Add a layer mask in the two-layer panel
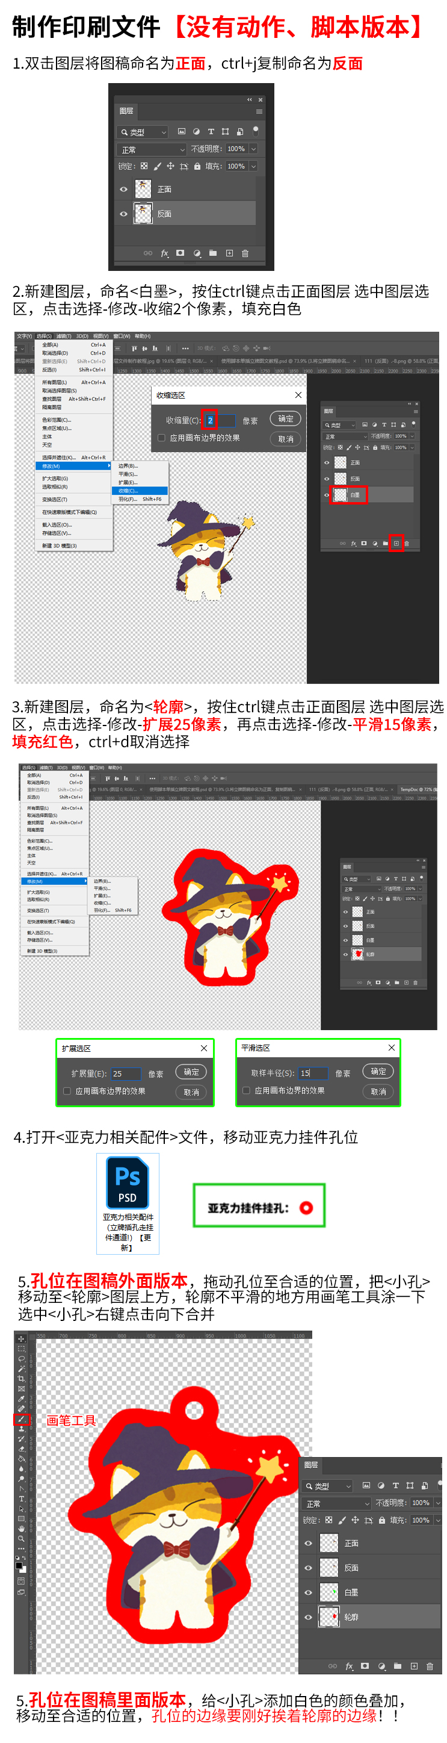The height and width of the screenshot is (1743, 447). tap(180, 253)
